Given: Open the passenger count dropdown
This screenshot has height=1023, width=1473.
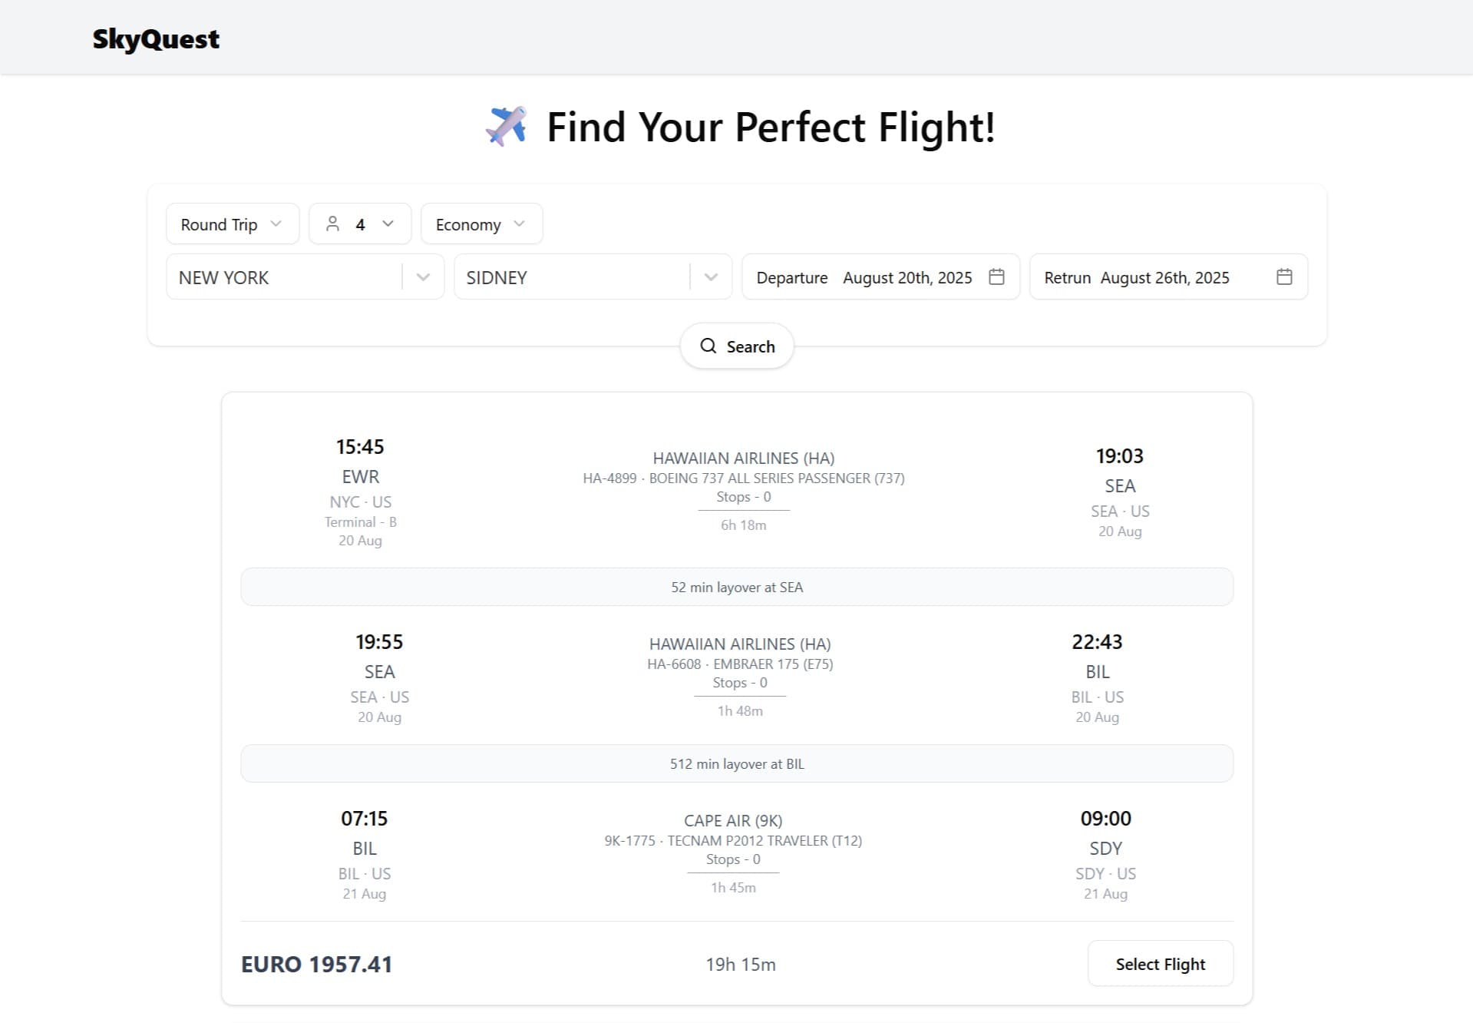Looking at the screenshot, I should point(388,224).
